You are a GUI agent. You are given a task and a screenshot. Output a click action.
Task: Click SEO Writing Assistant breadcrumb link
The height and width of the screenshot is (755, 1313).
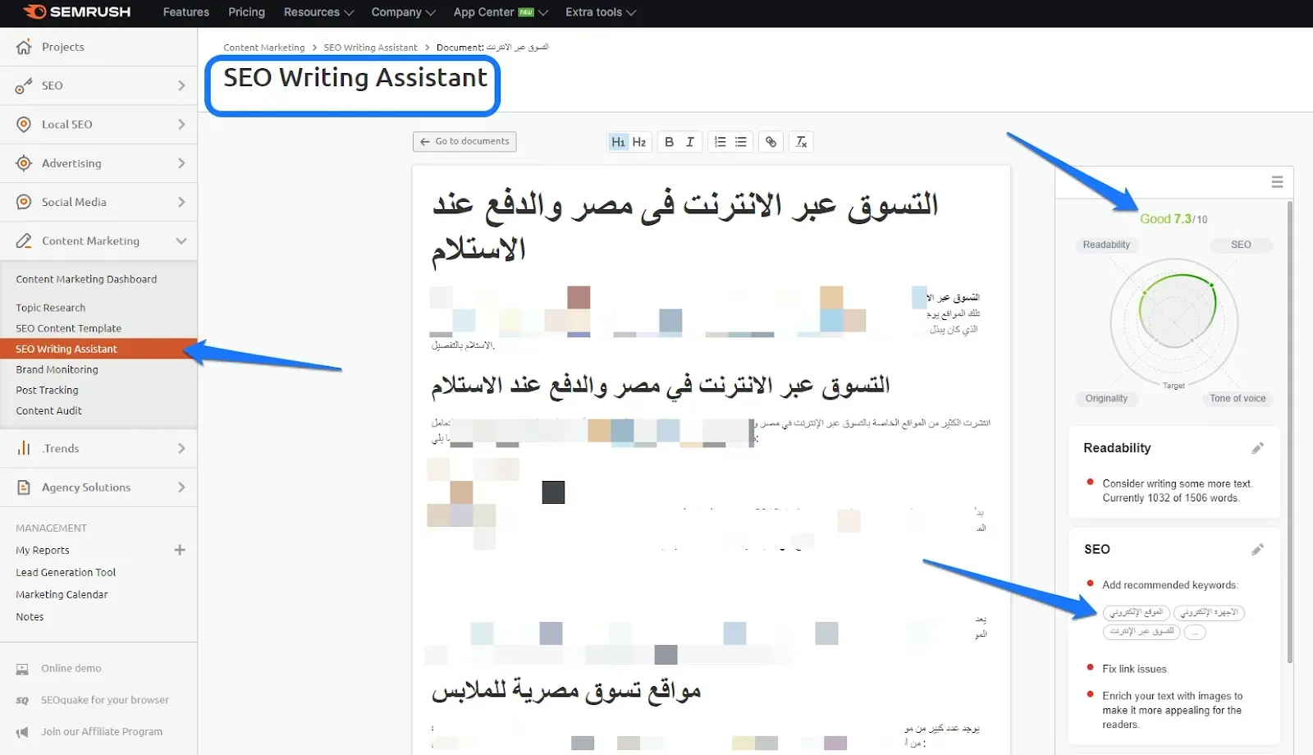point(370,48)
